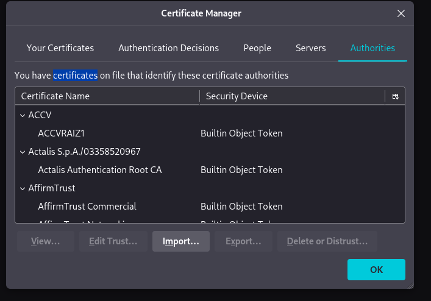
Task: Click Builtin Object Token beside AffirmTrust Commercial
Action: [241, 207]
